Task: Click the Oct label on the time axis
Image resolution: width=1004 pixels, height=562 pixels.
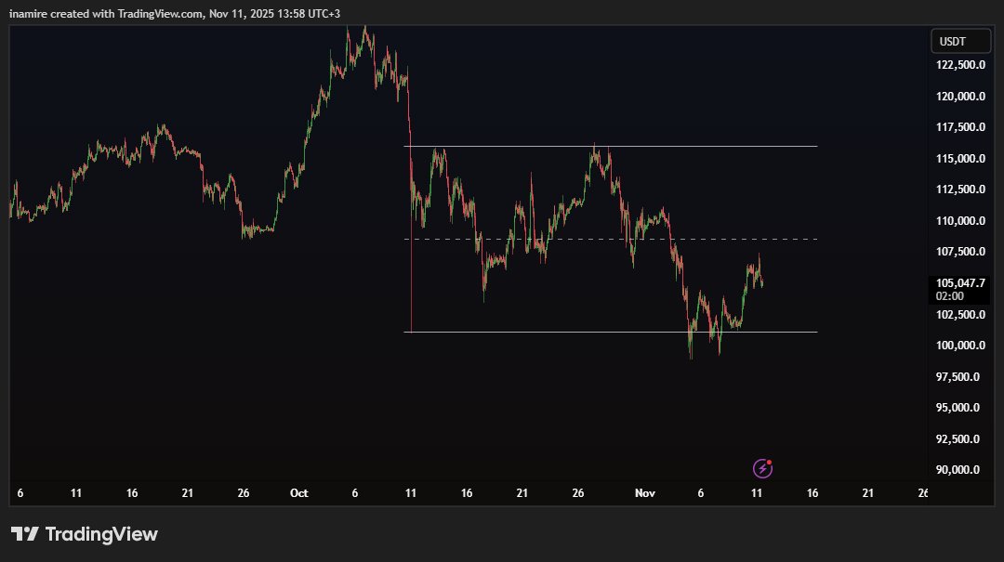Action: 298,493
